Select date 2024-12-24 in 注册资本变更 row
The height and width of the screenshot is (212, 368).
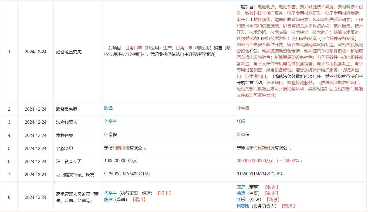pyautogui.click(x=35, y=162)
